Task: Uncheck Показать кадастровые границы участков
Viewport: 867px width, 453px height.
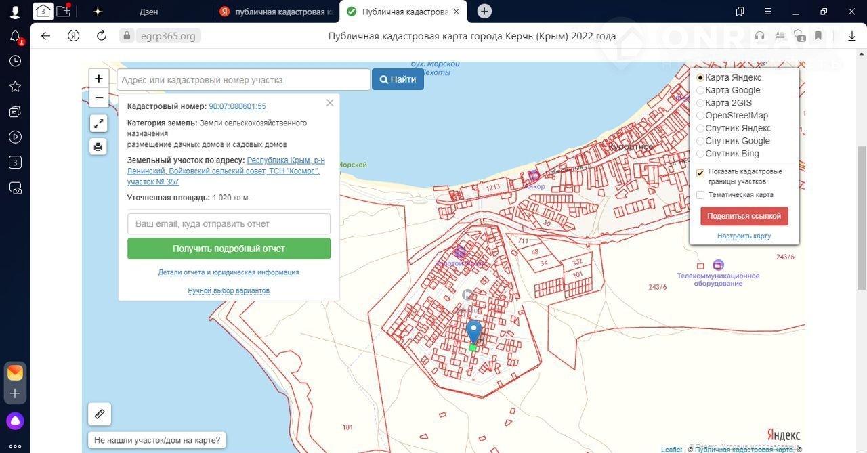Action: tap(700, 173)
